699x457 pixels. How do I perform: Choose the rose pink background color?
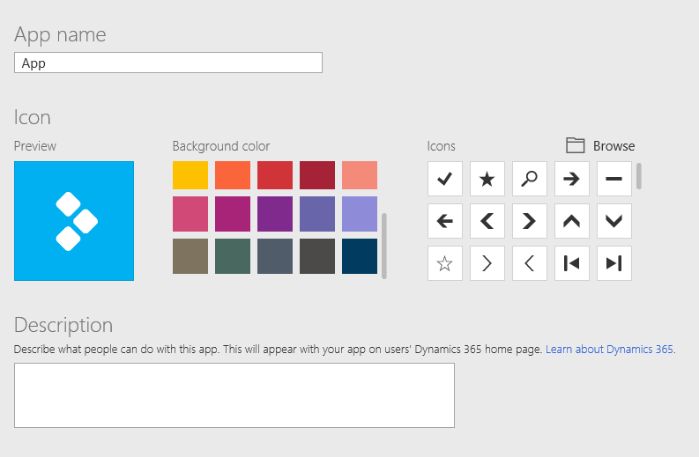pos(190,214)
